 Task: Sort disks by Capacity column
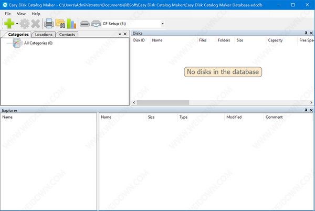click(281, 40)
